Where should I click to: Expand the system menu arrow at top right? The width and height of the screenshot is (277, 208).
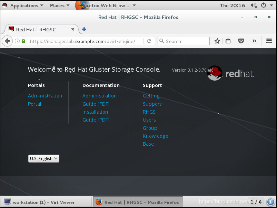(x=271, y=5)
